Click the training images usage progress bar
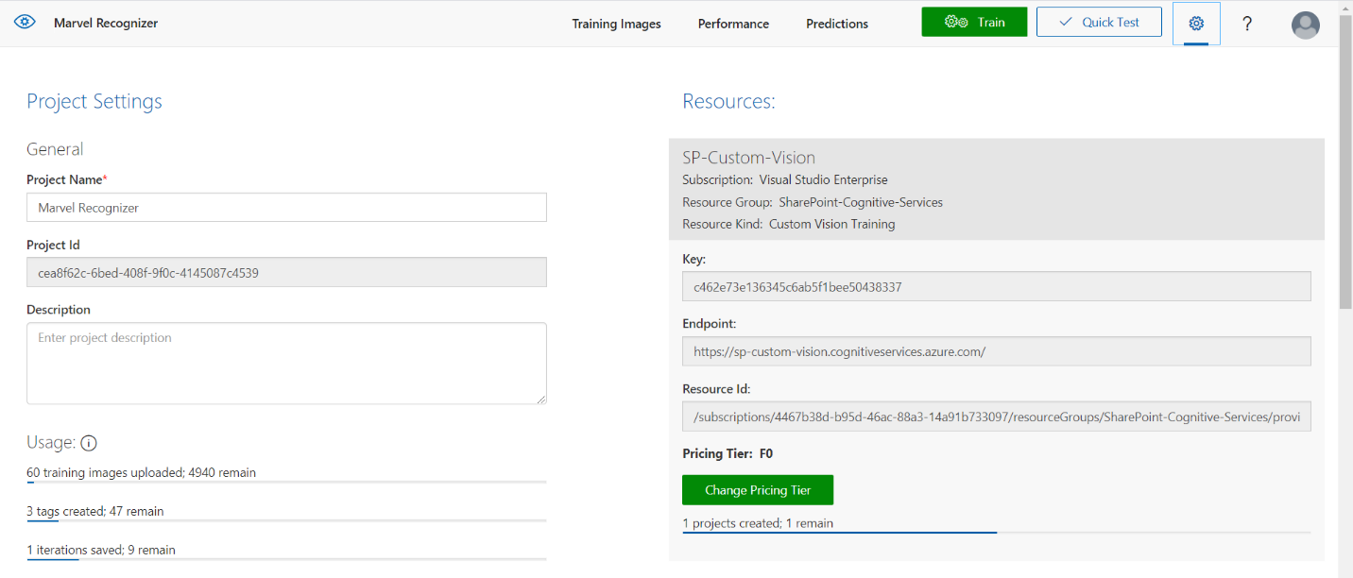Screen dimensions: 1353x578 click(x=286, y=482)
